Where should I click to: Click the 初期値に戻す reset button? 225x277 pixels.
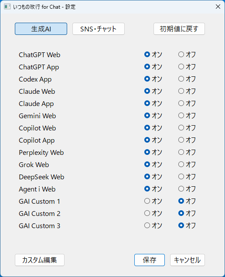(179, 29)
